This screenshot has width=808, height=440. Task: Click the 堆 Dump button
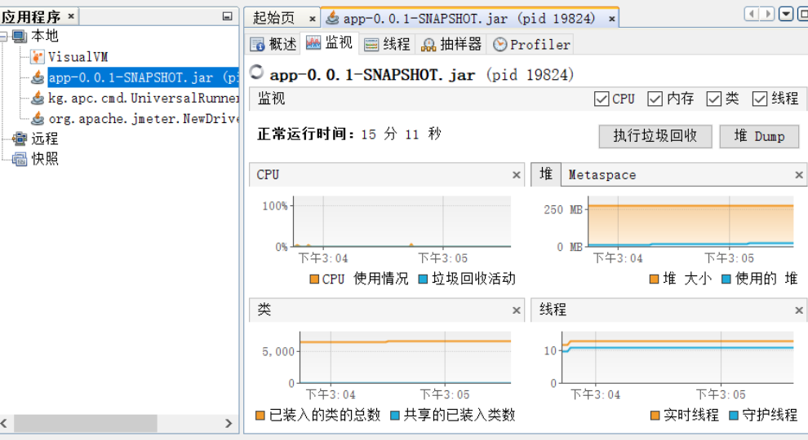759,136
